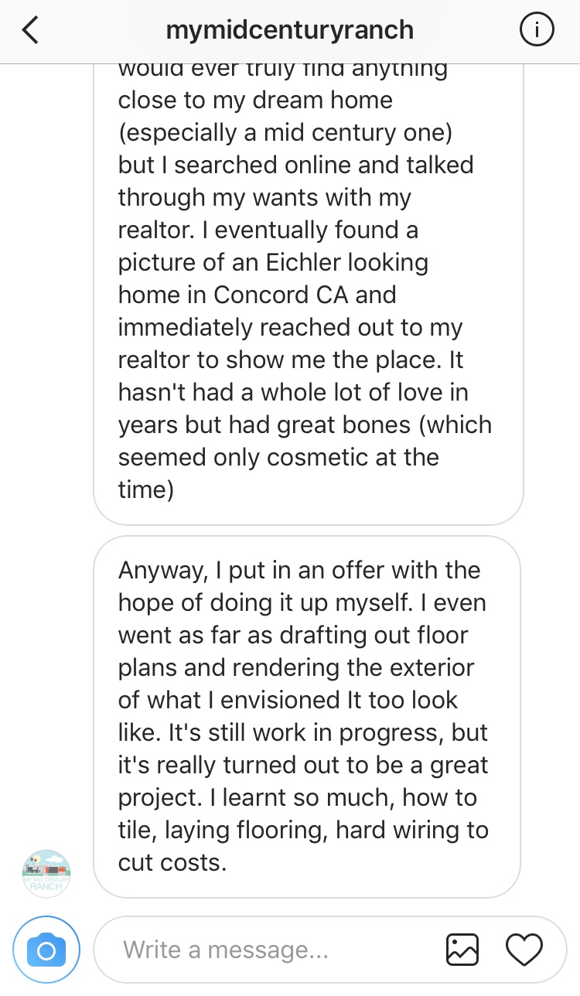Tap the words "Concord CA" in message
The width and height of the screenshot is (580, 996).
click(x=305, y=295)
